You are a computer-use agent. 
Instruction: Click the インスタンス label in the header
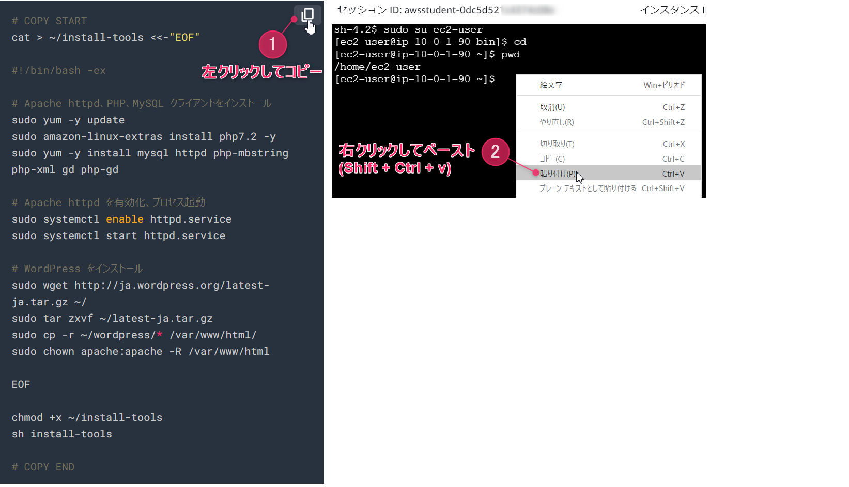point(671,10)
